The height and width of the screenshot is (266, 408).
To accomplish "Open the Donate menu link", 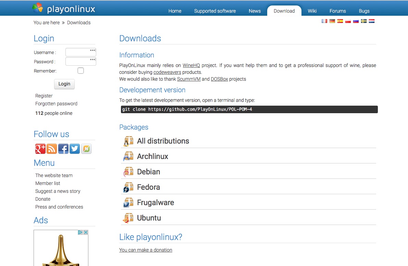I will 43,199.
